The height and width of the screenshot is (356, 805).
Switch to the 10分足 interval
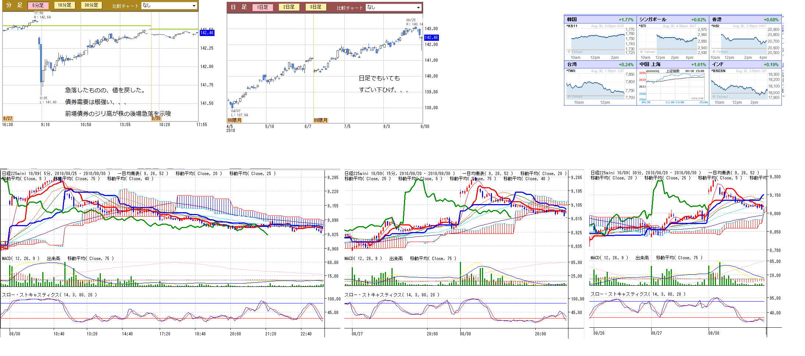(64, 5)
